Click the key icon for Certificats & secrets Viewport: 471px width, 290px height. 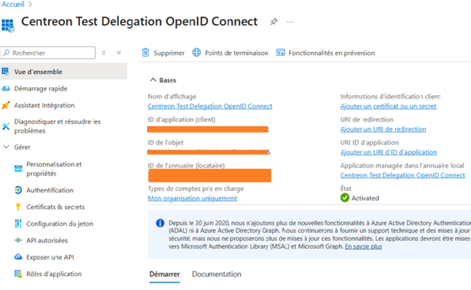[18, 207]
